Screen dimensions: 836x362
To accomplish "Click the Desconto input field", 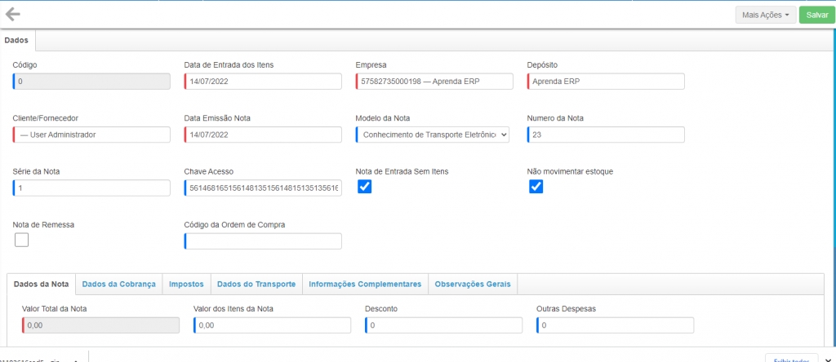I will [443, 325].
